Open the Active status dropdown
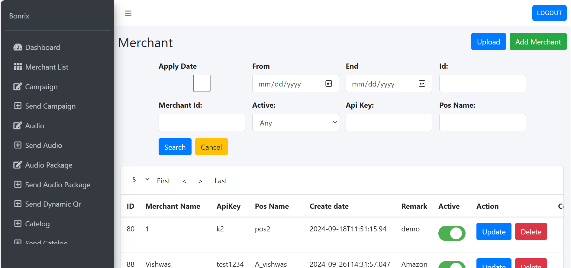 295,123
